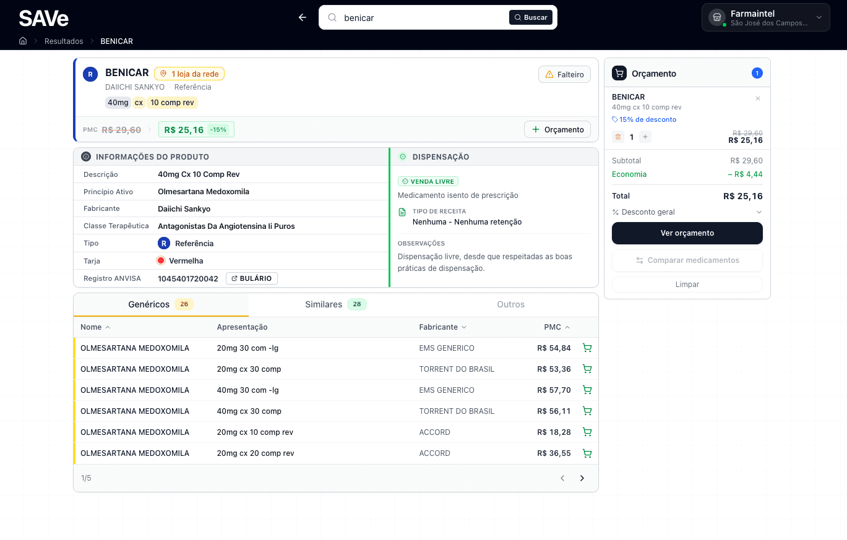
Task: Sort table by Fabricante column
Action: [442, 327]
